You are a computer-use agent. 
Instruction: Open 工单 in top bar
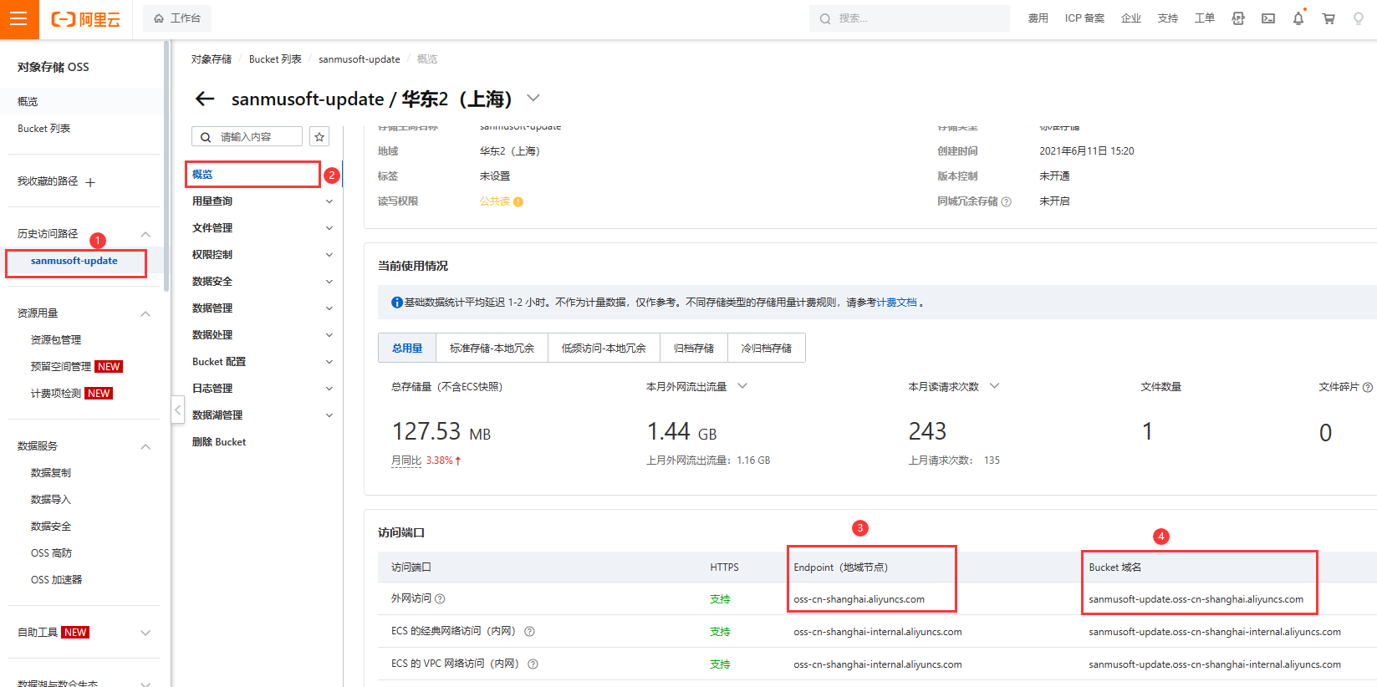tap(1205, 18)
